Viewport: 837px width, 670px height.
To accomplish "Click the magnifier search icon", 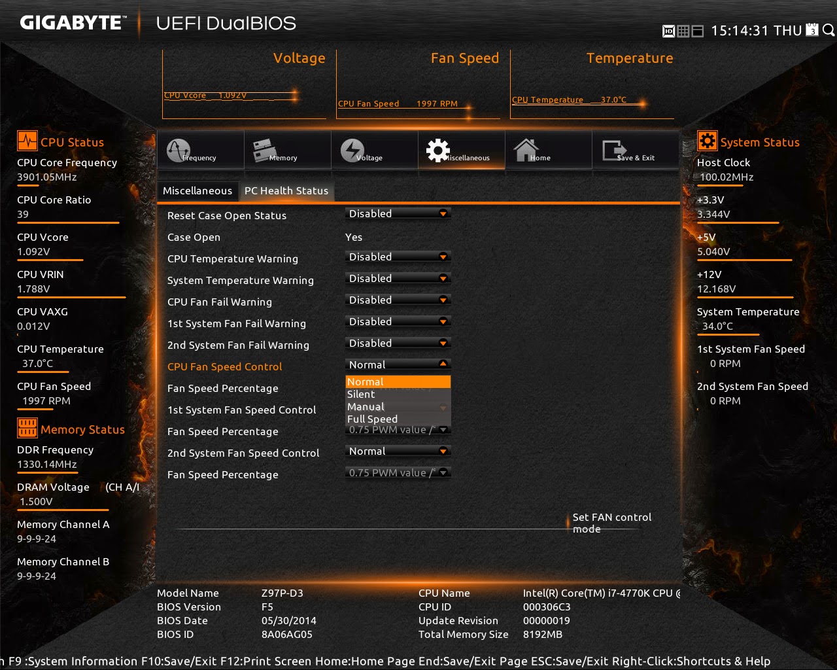I will coord(828,30).
